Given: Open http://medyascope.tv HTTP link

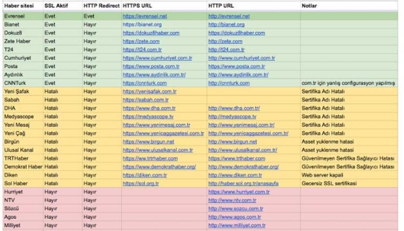Looking at the screenshot, I should (232, 116).
